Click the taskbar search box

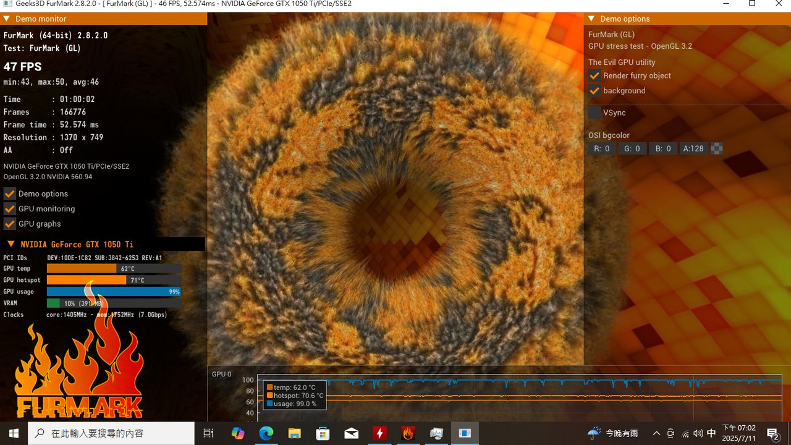tap(111, 433)
